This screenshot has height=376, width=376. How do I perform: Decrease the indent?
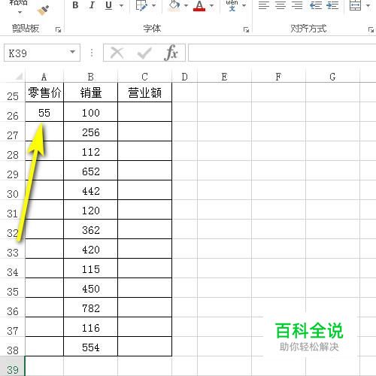click(x=316, y=5)
